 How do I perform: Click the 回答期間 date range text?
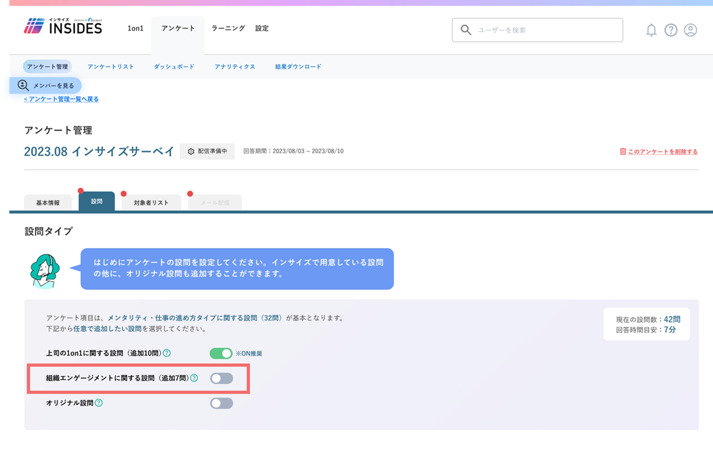coord(293,151)
